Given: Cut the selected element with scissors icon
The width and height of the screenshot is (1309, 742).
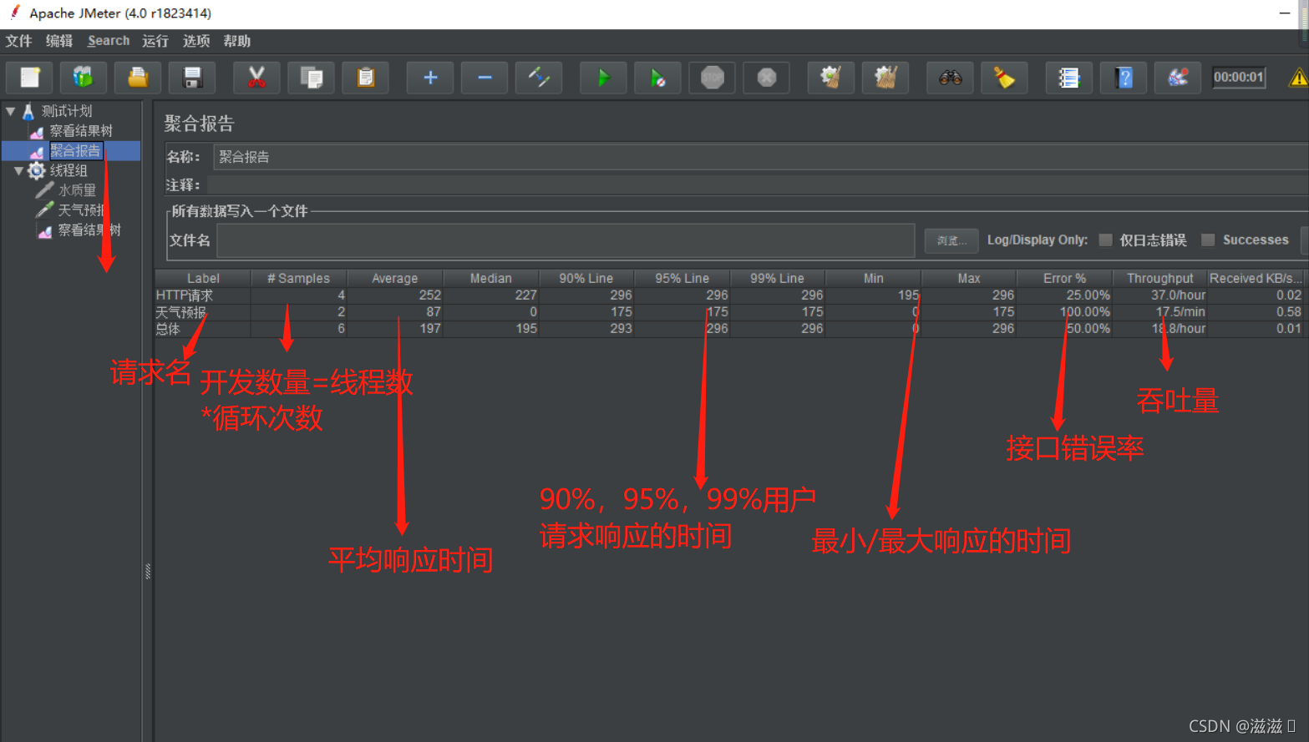Looking at the screenshot, I should pyautogui.click(x=256, y=78).
